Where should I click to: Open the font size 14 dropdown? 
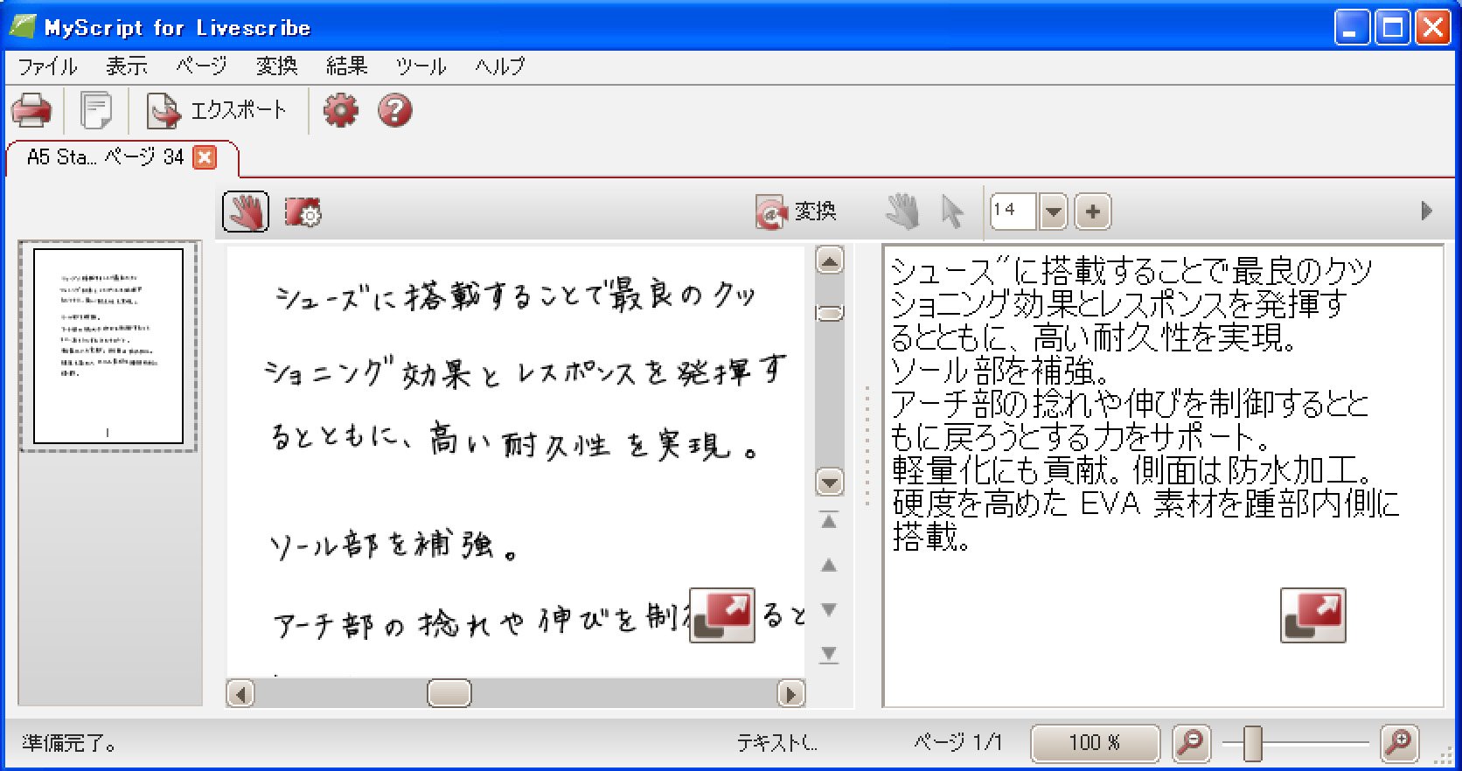pyautogui.click(x=1054, y=212)
